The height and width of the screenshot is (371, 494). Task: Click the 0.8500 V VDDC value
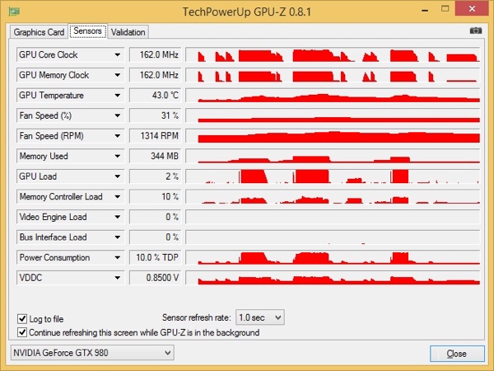point(156,278)
